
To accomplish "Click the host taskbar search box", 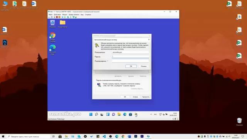I will coord(28,136).
